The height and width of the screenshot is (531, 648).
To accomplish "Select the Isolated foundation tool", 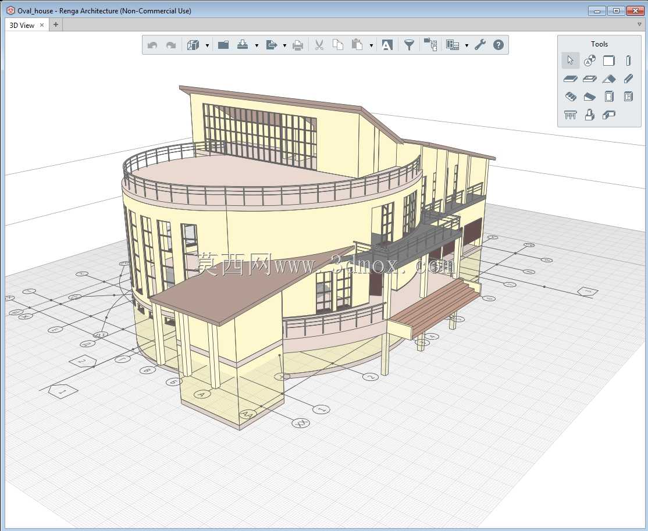I will 590,115.
